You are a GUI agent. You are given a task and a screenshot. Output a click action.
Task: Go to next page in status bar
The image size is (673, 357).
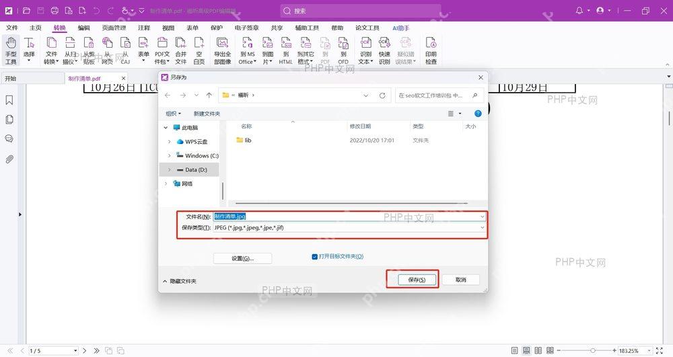85,350
